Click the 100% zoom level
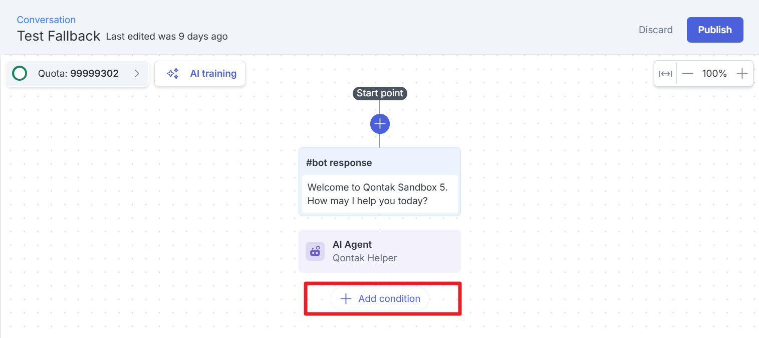Viewport: 759px width, 338px height. point(714,74)
